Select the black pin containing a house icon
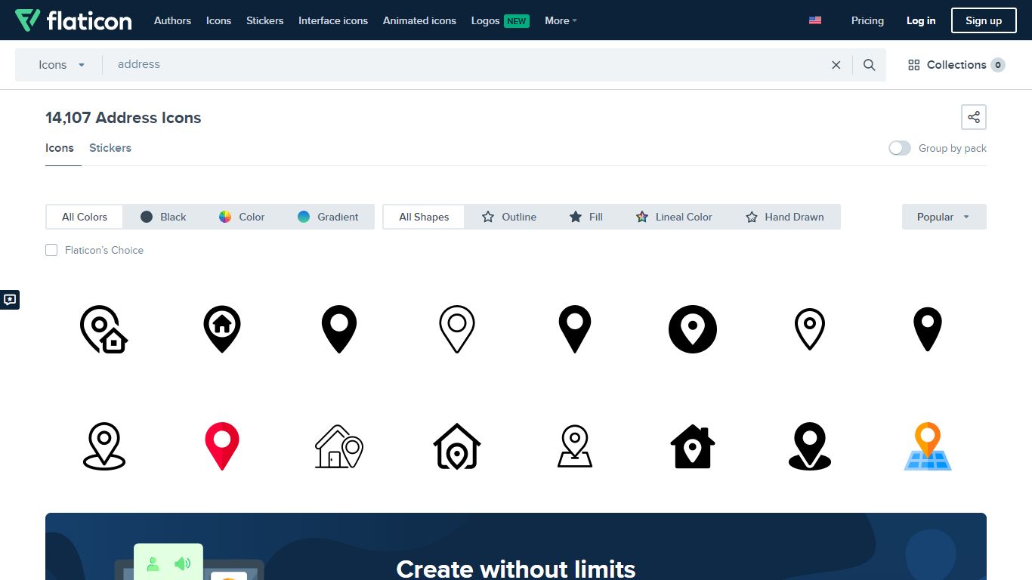The height and width of the screenshot is (580, 1032). [222, 329]
